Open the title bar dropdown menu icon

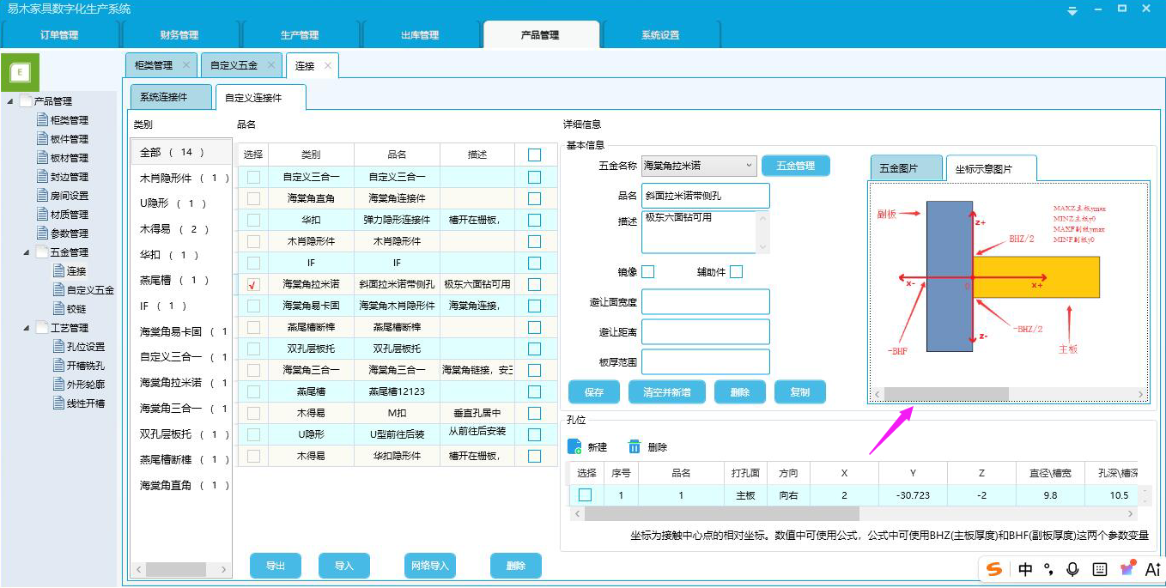coord(1072,10)
